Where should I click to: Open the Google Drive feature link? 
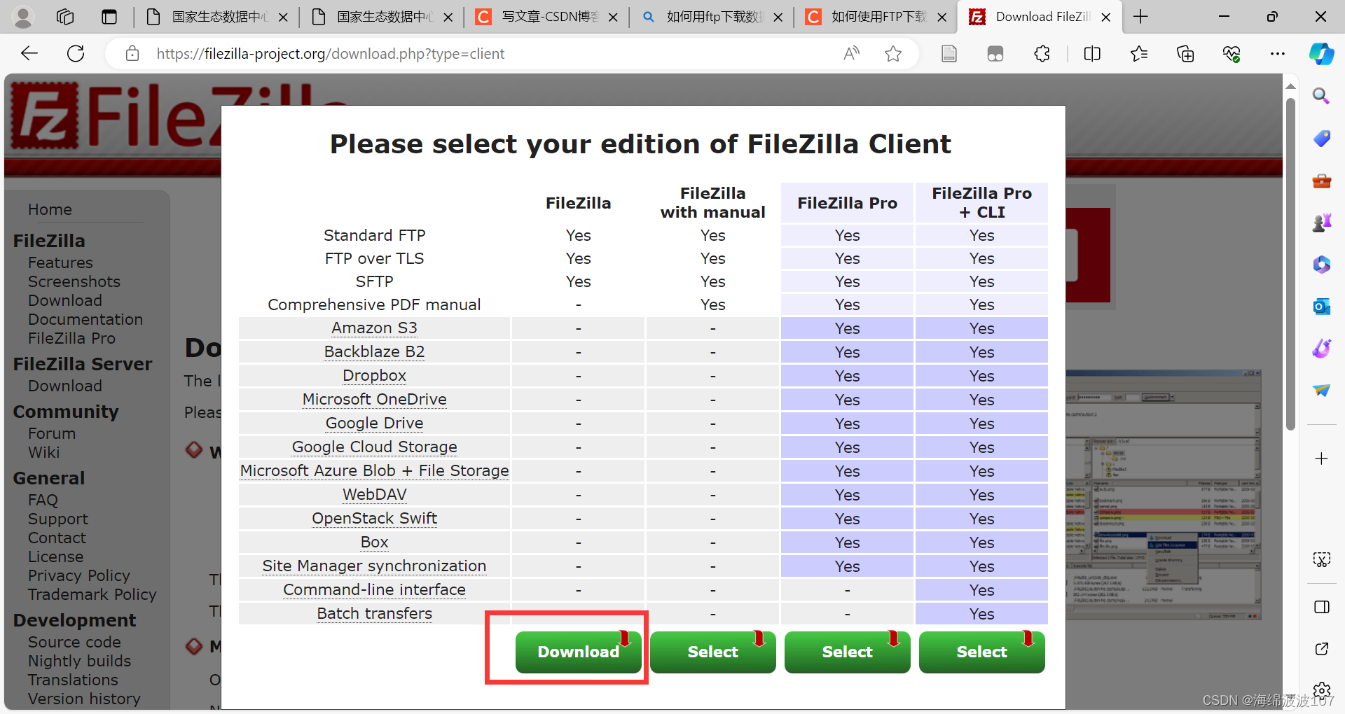(374, 423)
